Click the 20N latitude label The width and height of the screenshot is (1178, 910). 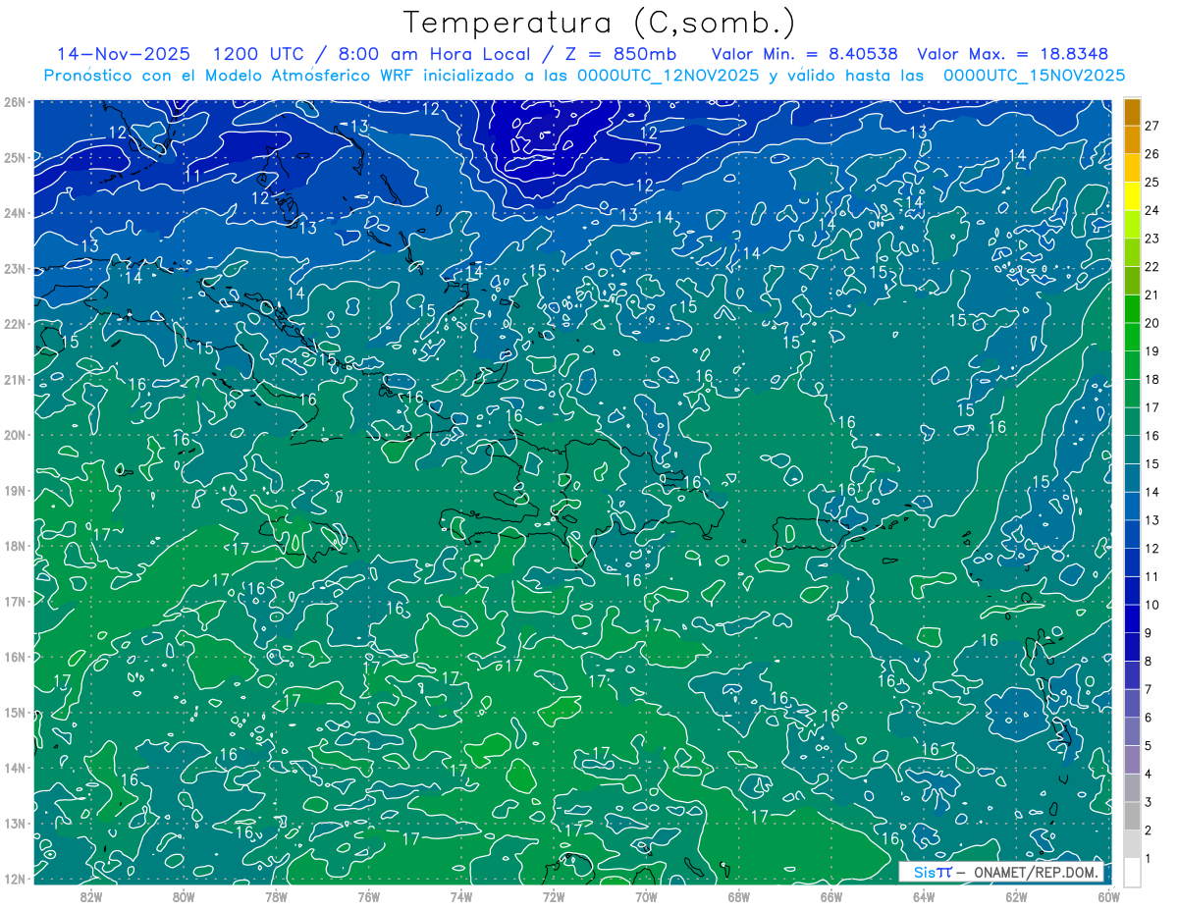tap(15, 435)
